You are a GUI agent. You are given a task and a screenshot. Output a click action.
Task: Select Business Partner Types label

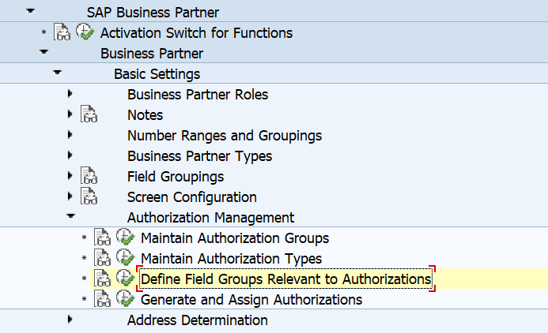[x=199, y=156]
